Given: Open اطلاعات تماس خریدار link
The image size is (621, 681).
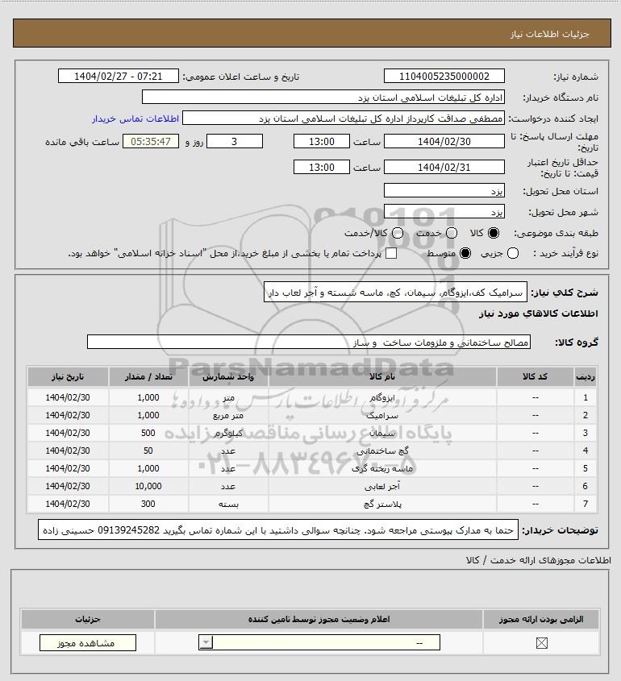Looking at the screenshot, I should point(135,118).
